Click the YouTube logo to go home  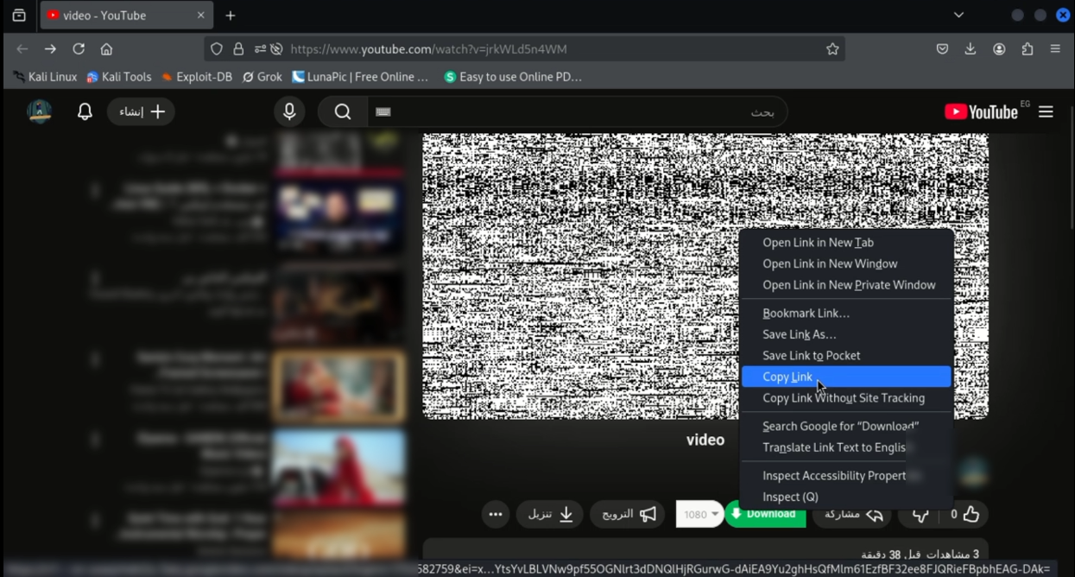point(981,111)
